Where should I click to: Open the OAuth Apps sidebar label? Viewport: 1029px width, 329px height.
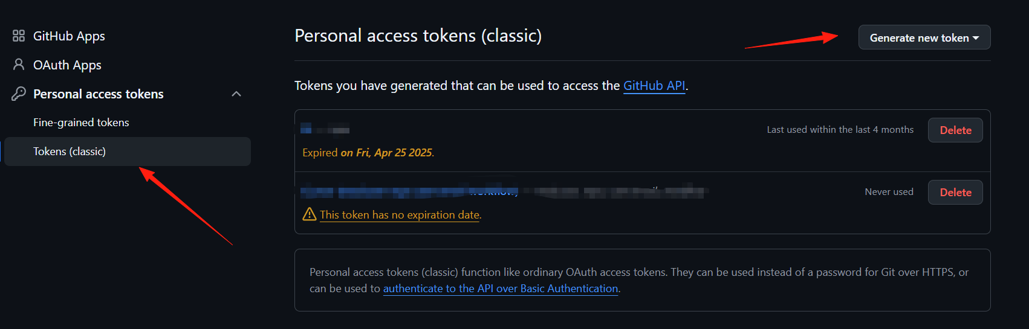[x=67, y=65]
